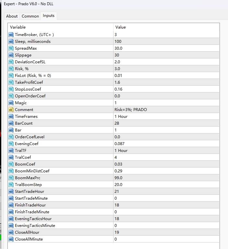Click the icon beside EveningCoef

coord(11,144)
